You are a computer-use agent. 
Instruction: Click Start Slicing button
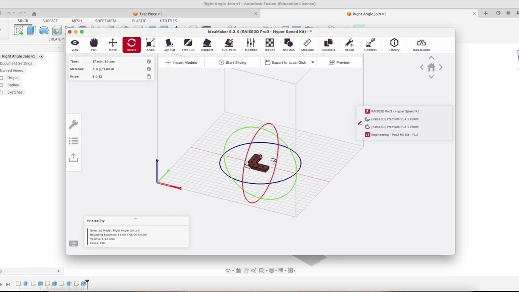point(233,62)
